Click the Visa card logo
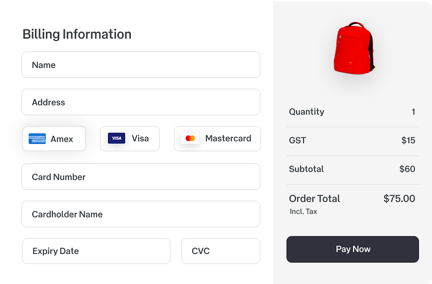 (x=116, y=138)
